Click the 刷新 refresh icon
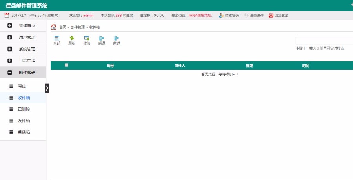 point(72,38)
